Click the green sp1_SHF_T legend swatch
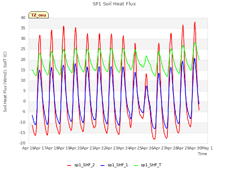Image resolution: width=229 pixels, height=172 pixels. pos(136,166)
